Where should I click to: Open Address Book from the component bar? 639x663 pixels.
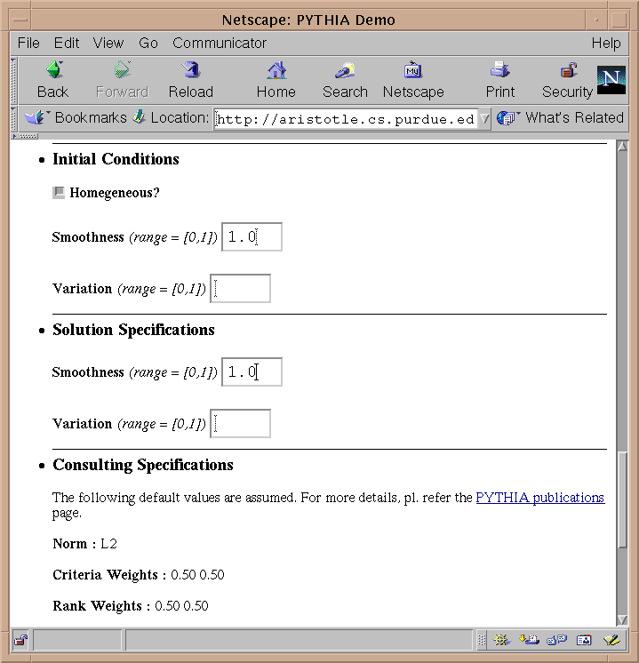tap(584, 640)
